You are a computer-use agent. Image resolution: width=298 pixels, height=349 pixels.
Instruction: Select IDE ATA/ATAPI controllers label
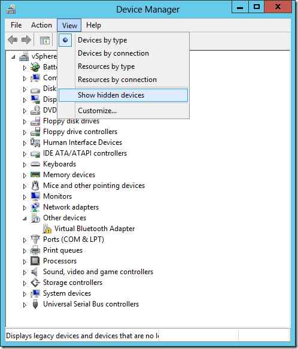pyautogui.click(x=85, y=153)
